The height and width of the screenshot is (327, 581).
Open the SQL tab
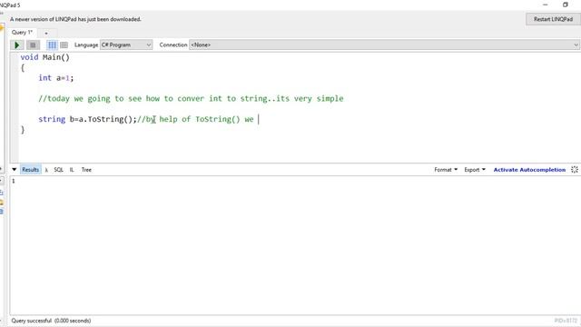click(58, 170)
